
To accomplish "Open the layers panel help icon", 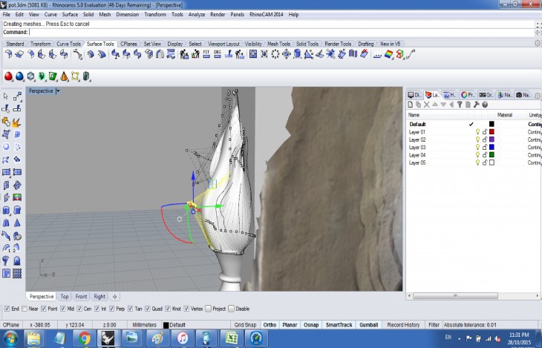I will (x=485, y=105).
